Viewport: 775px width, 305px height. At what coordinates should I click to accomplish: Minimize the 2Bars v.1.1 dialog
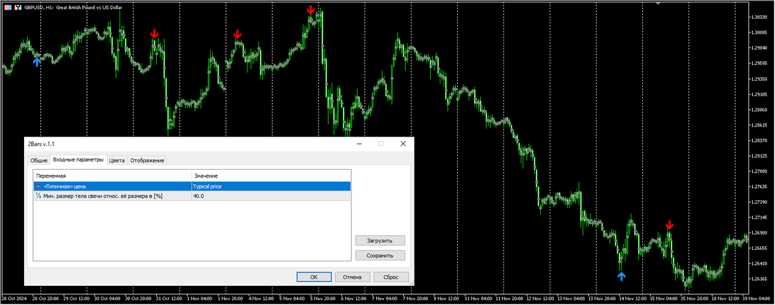click(x=359, y=144)
